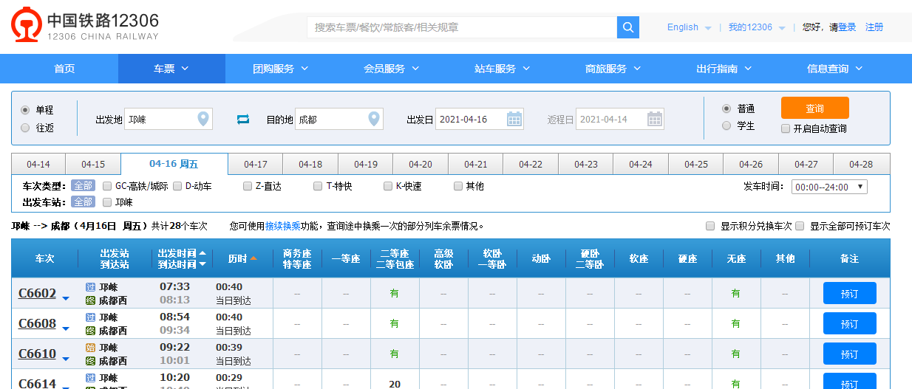
Task: Click 预订 button for train C6608
Action: pyautogui.click(x=849, y=323)
